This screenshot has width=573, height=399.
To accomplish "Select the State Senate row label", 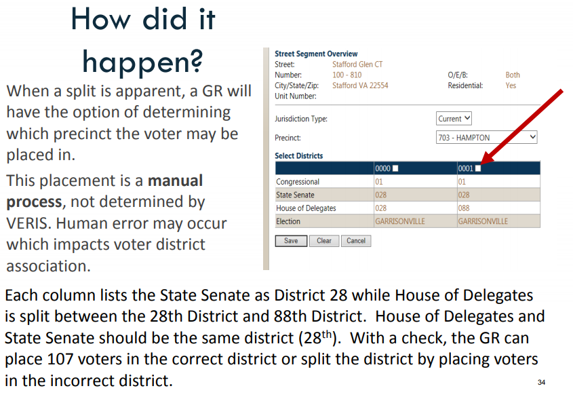I will [296, 195].
